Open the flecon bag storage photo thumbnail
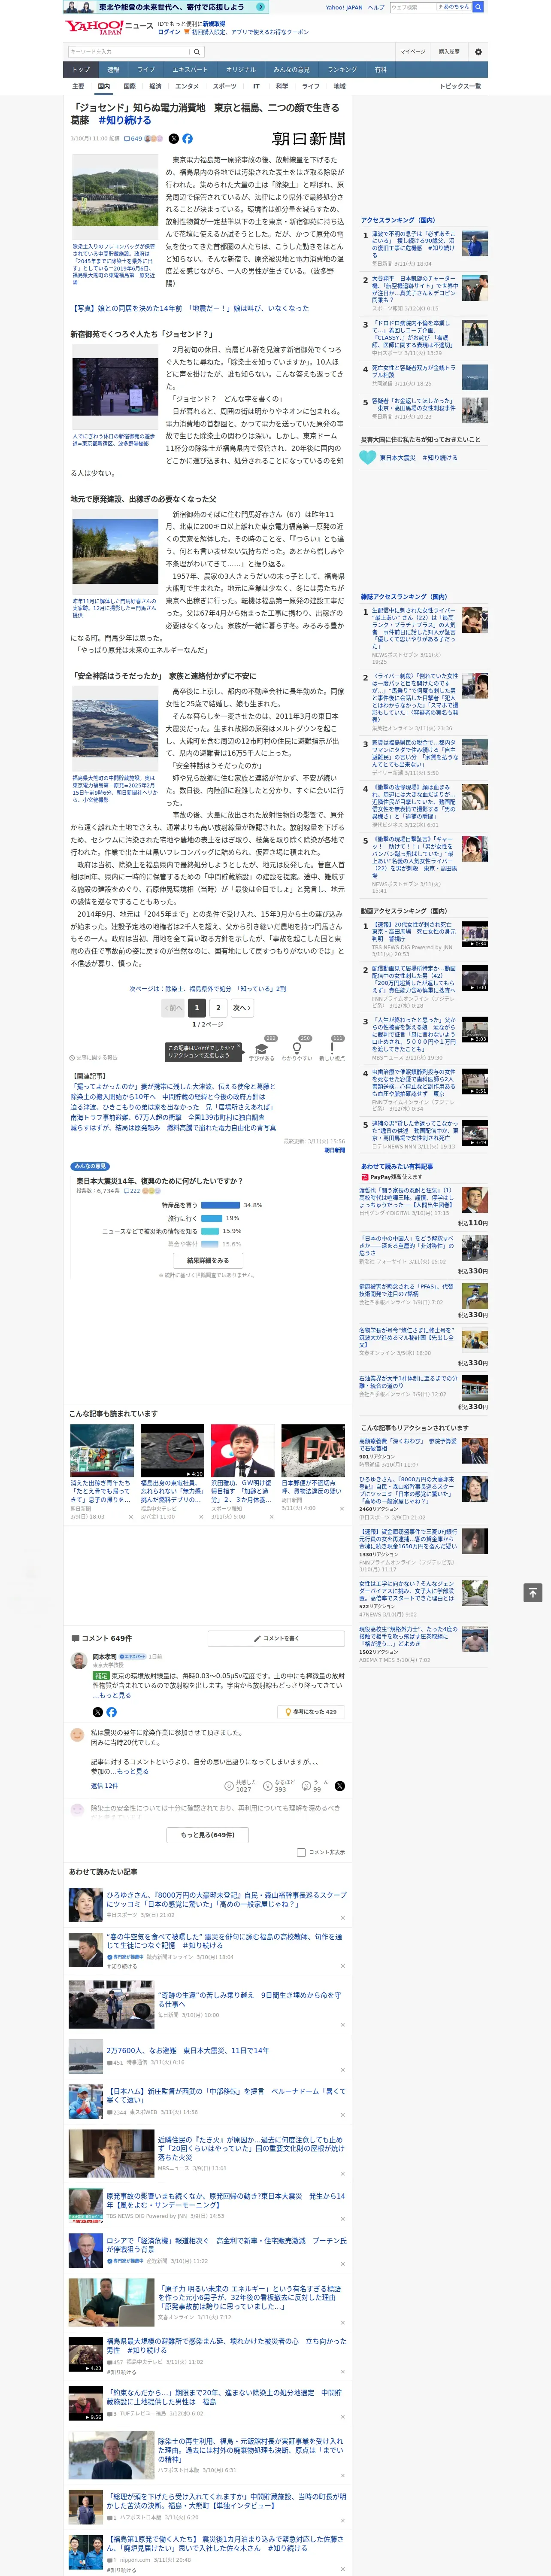Viewport: 551px width, 2576px height. coord(115,196)
